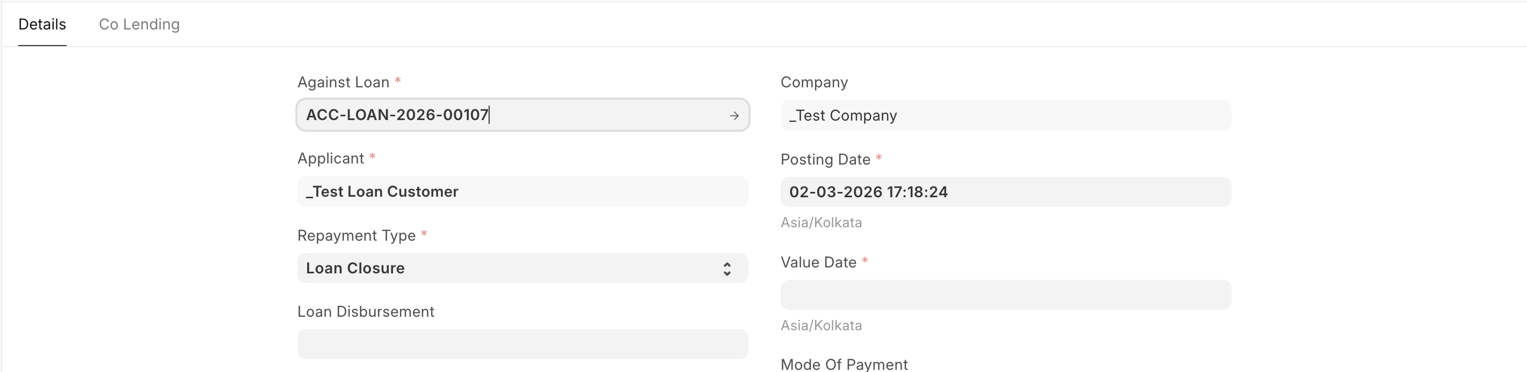Click the Against Loan label
Screen dimensions: 1527x372
coord(343,82)
